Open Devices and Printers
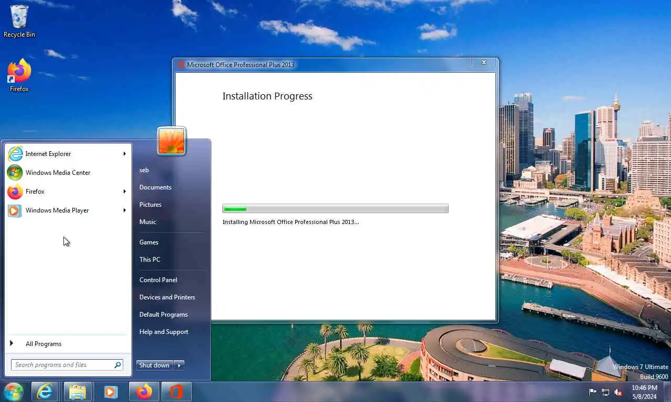The height and width of the screenshot is (402, 671). pyautogui.click(x=167, y=297)
